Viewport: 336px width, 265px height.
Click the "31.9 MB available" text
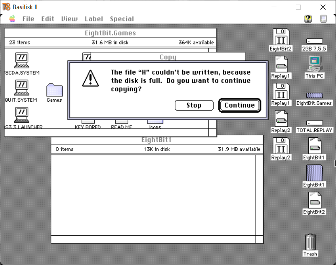[x=239, y=149]
